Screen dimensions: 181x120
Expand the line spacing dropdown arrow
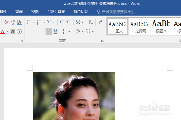[x=69, y=31]
